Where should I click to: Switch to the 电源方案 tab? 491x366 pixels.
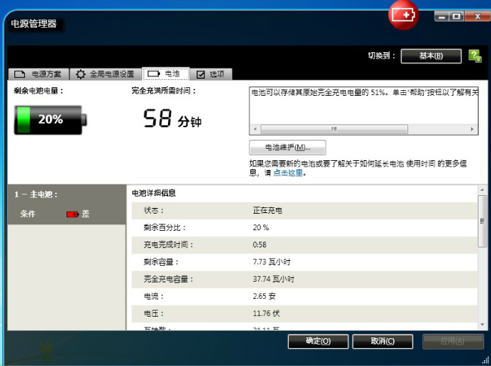[x=39, y=74]
